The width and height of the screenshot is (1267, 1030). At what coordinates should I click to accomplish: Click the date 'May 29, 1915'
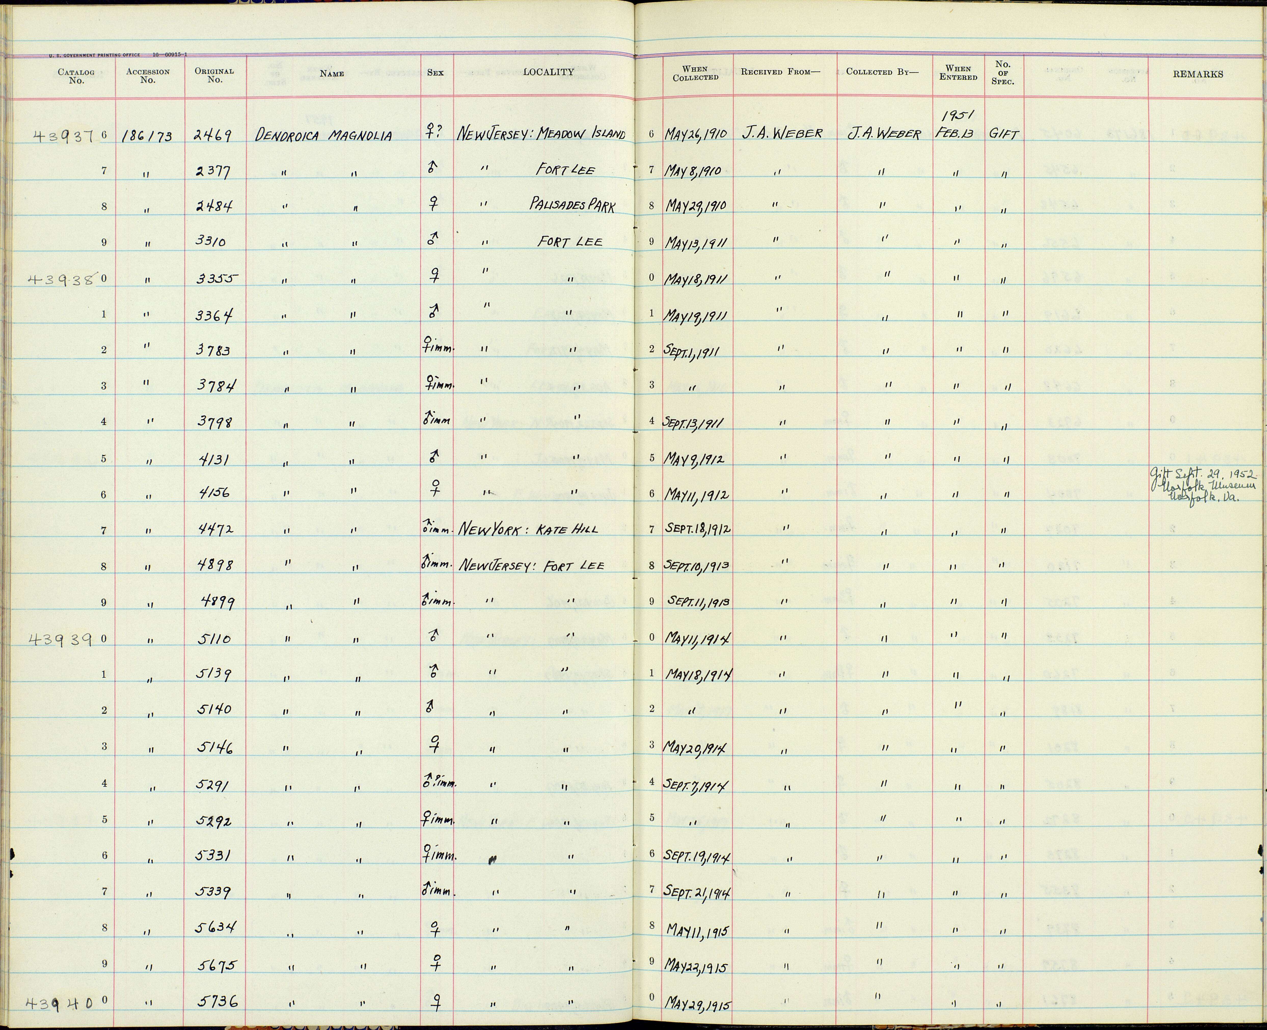click(x=698, y=1005)
